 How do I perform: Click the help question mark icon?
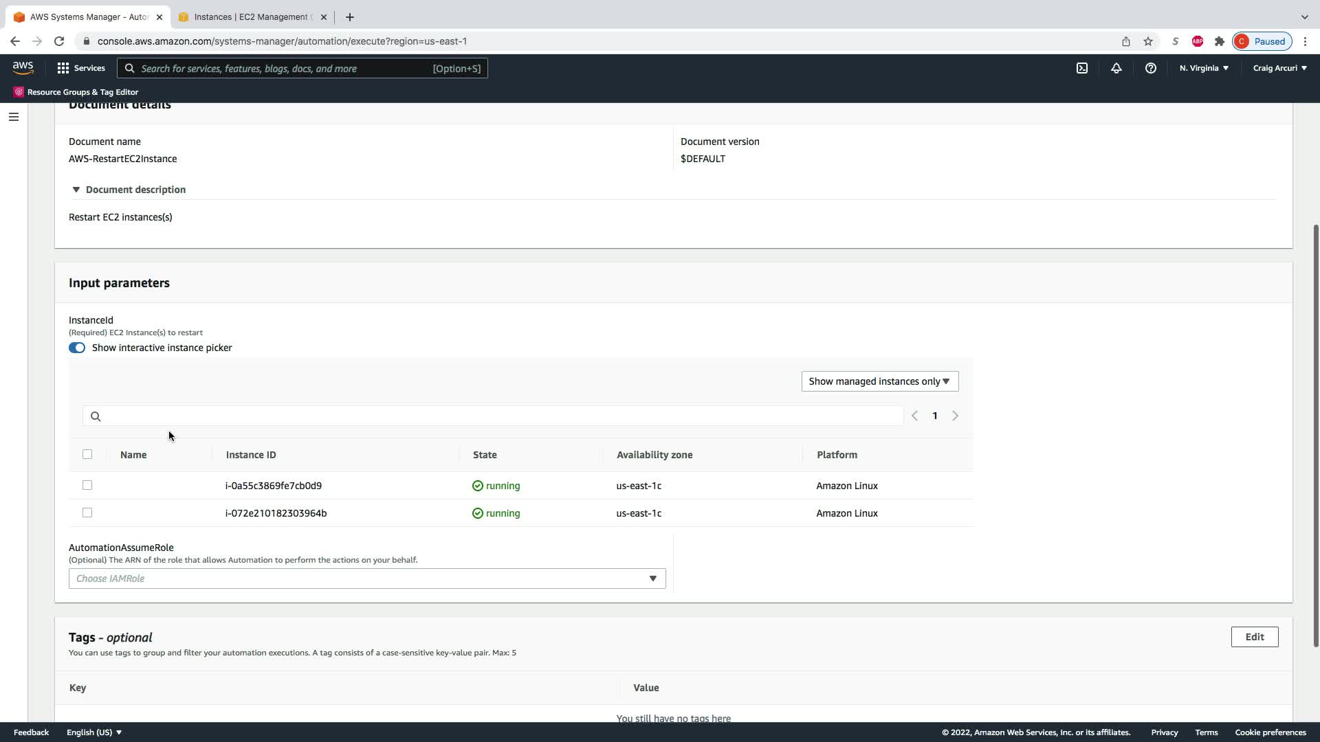pos(1150,68)
